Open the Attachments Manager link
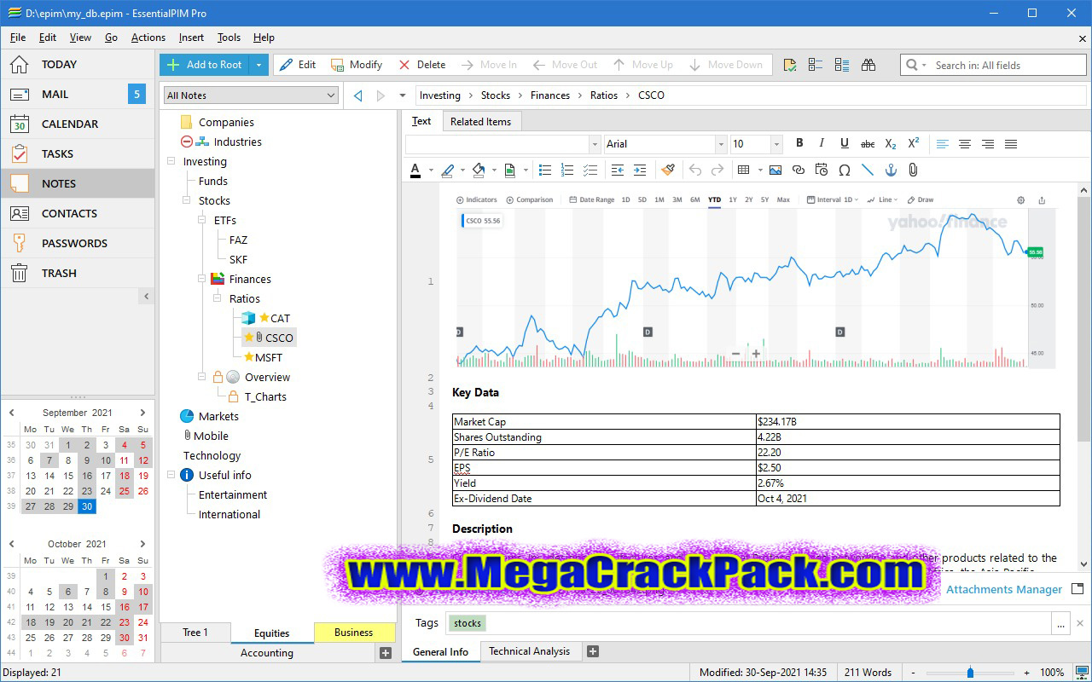Image resolution: width=1092 pixels, height=682 pixels. pyautogui.click(x=1004, y=589)
